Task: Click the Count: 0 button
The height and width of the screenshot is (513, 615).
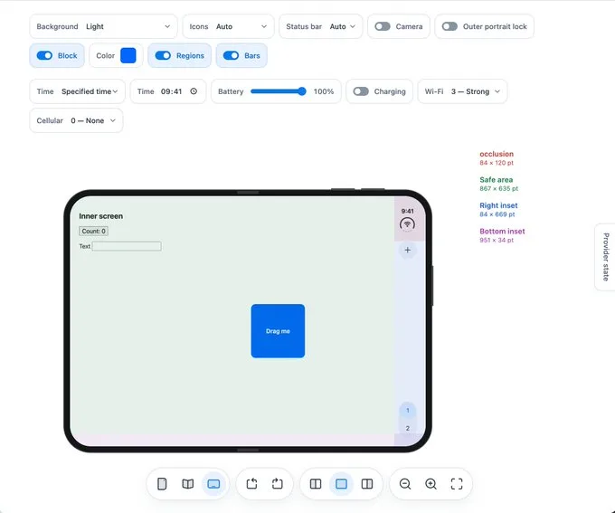Action: (93, 232)
